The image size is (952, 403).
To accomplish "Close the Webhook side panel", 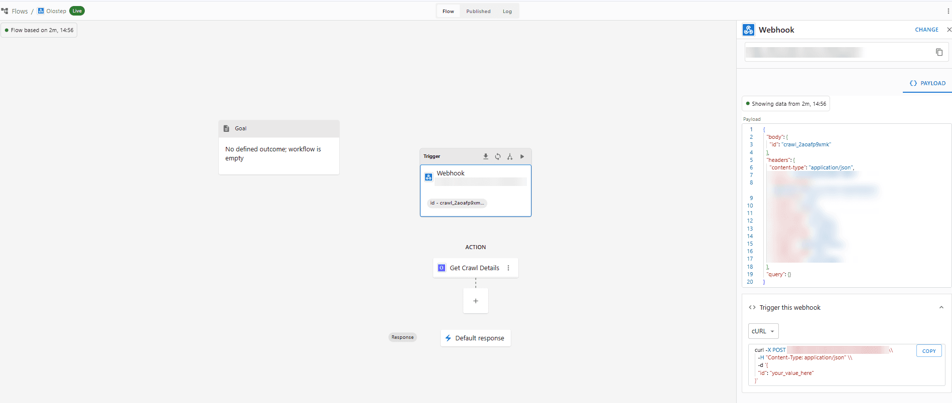I will pyautogui.click(x=948, y=30).
